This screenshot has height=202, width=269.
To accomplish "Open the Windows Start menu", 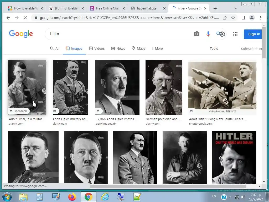I will coord(7,197).
